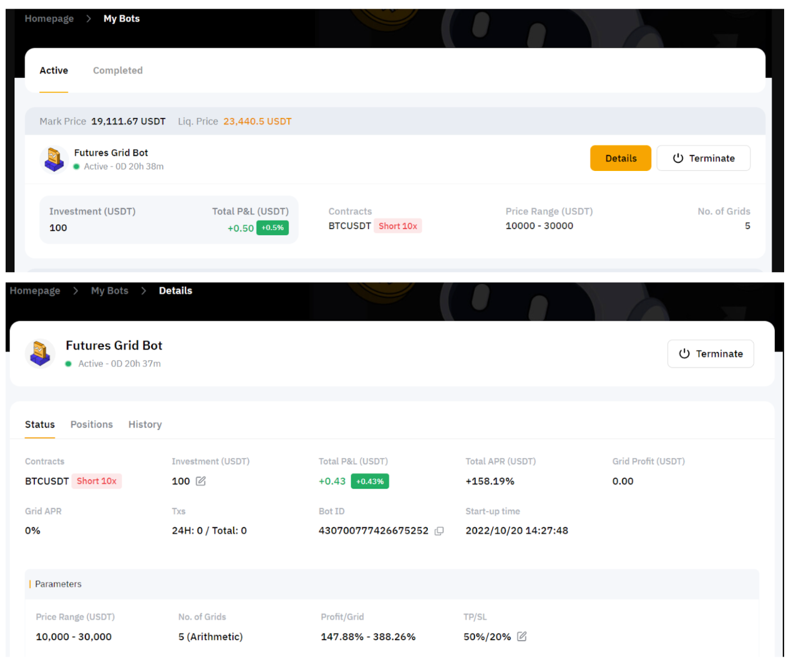Click the chevron between My Bots and Details
This screenshot has height=669, width=791.
pyautogui.click(x=143, y=291)
